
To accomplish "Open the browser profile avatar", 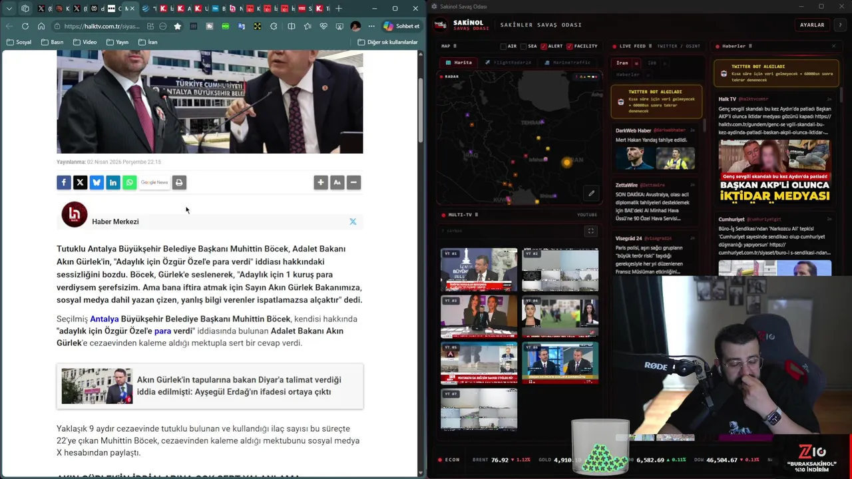I will coord(355,26).
